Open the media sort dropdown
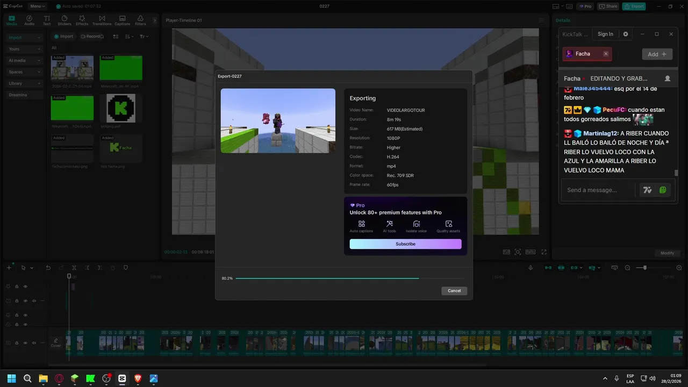The height and width of the screenshot is (387, 688). click(x=129, y=37)
